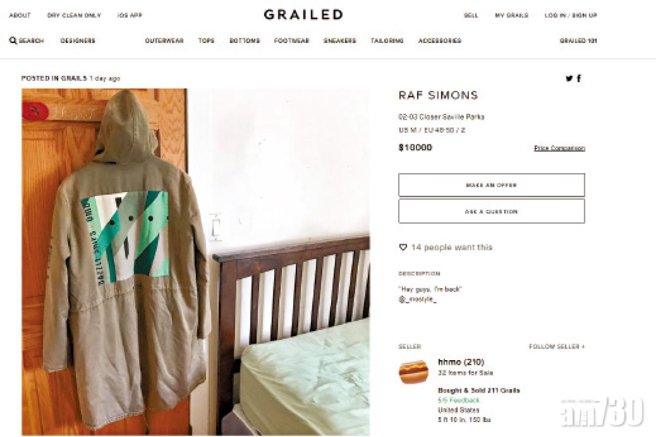Open seller's hot dog avatar

point(413,372)
